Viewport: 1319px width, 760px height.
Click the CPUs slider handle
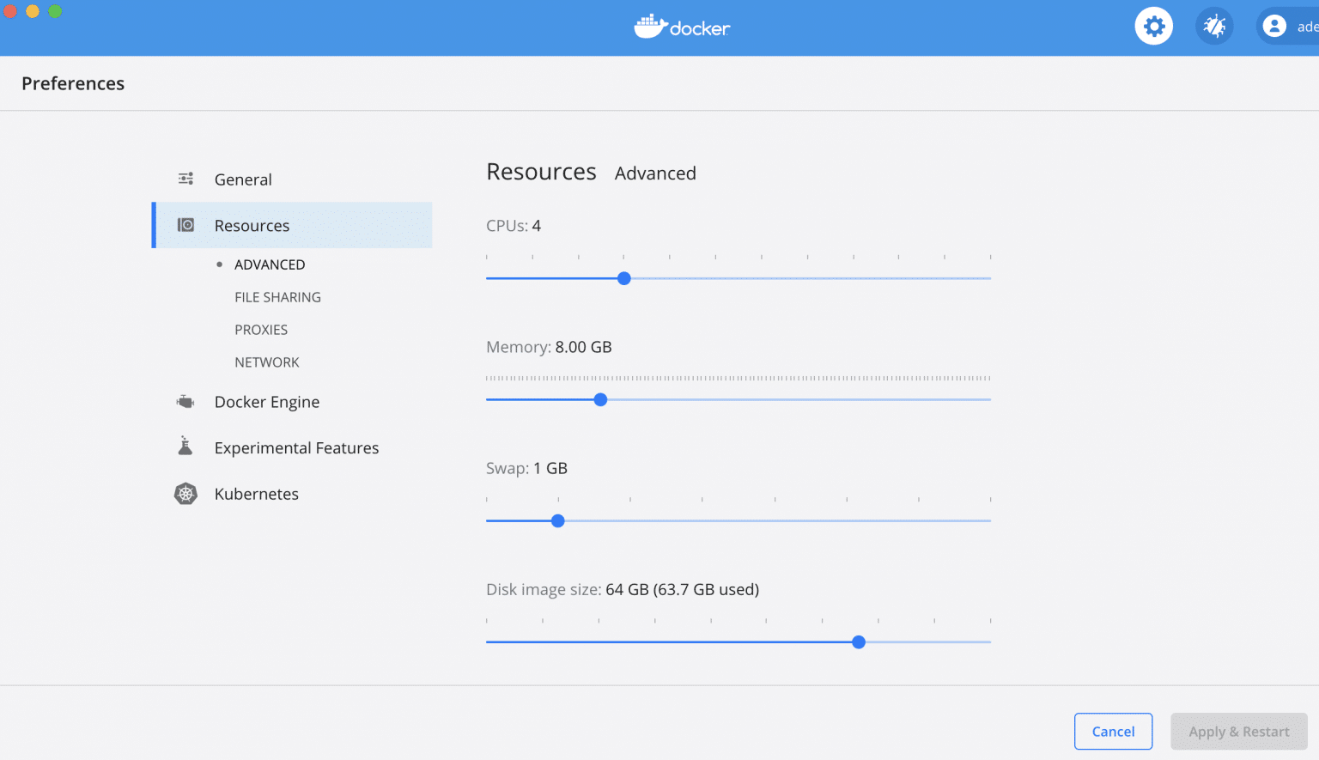pyautogui.click(x=624, y=278)
